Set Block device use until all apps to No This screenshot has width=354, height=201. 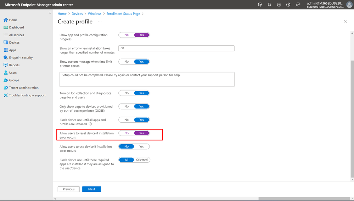pyautogui.click(x=127, y=120)
